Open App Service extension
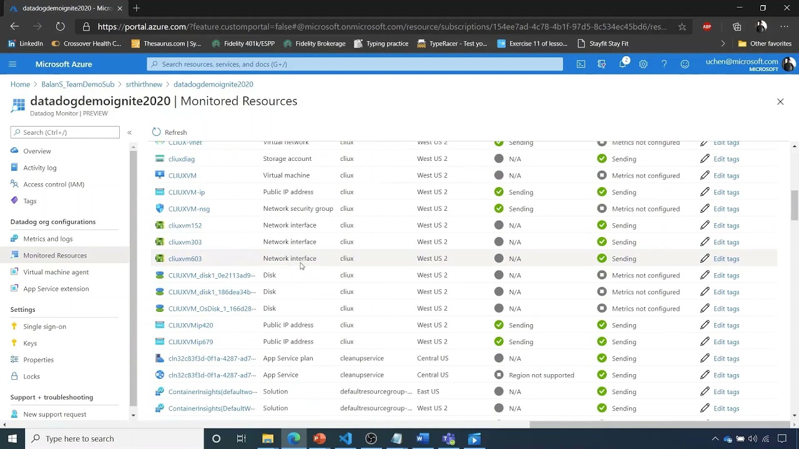This screenshot has width=799, height=449. pyautogui.click(x=56, y=289)
